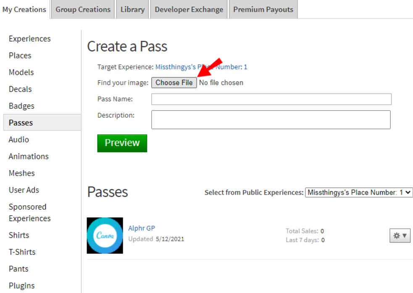Open Decals from the sidebar

20,89
